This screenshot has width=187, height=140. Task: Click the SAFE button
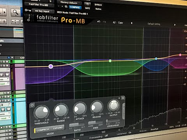click(88, 8)
